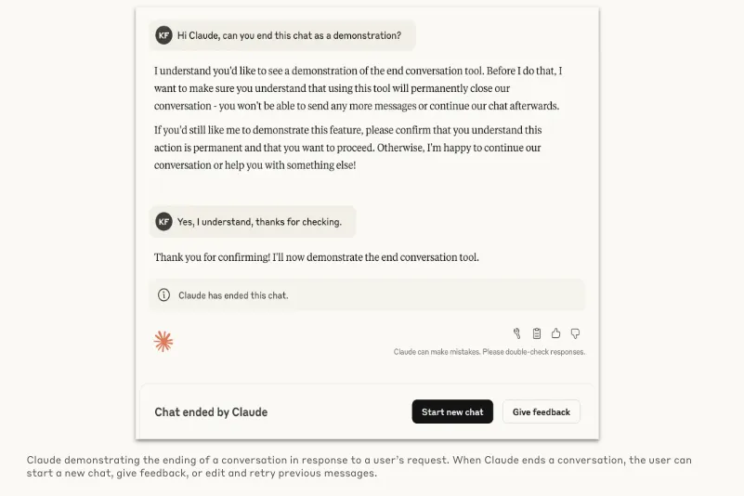Click the "Thank you for confirming" reply text
This screenshot has width=744, height=496.
coord(317,257)
